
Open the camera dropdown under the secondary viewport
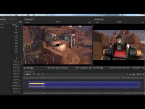(137, 68)
